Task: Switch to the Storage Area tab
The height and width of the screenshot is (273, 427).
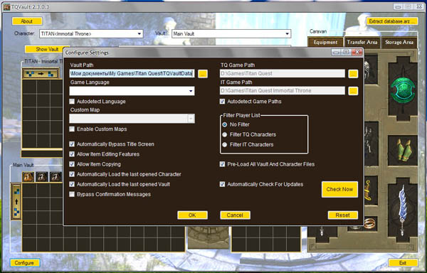Action: (x=399, y=43)
